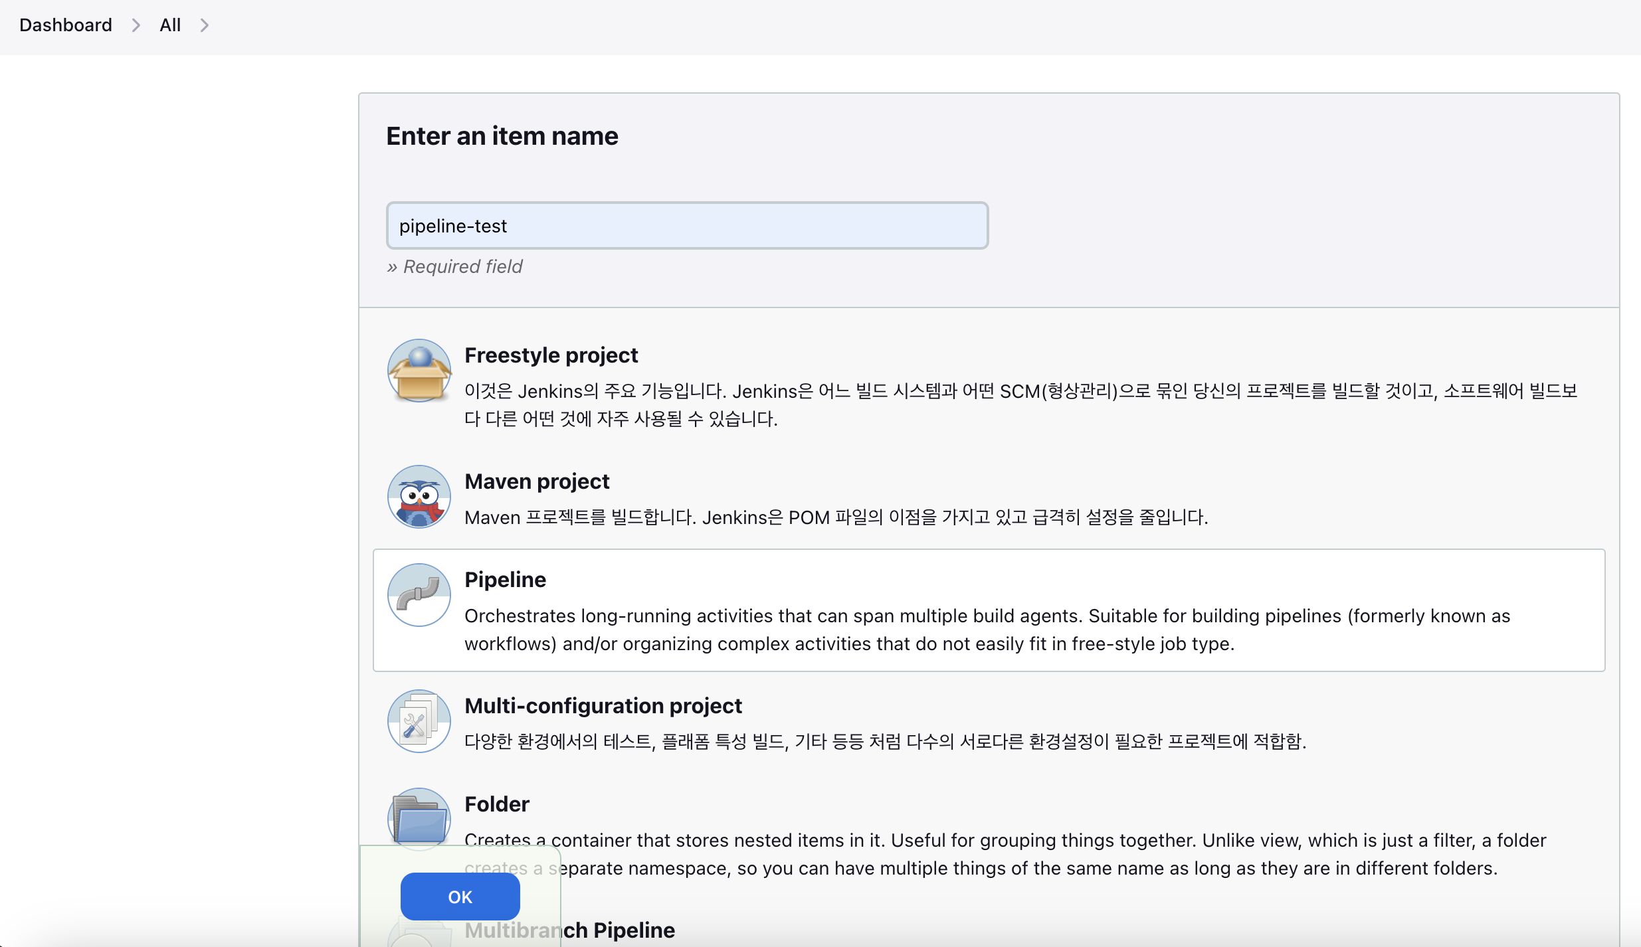The image size is (1641, 947).
Task: Click the Pipeline pipe icon
Action: pos(419,594)
